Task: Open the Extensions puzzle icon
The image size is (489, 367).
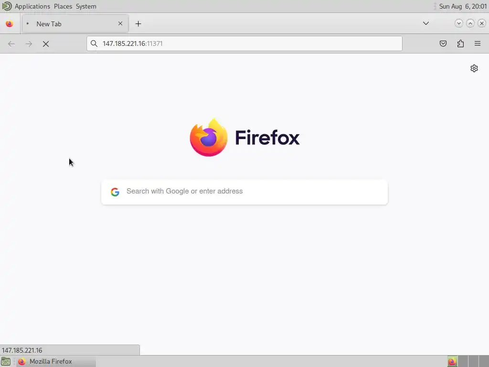Action: point(460,43)
